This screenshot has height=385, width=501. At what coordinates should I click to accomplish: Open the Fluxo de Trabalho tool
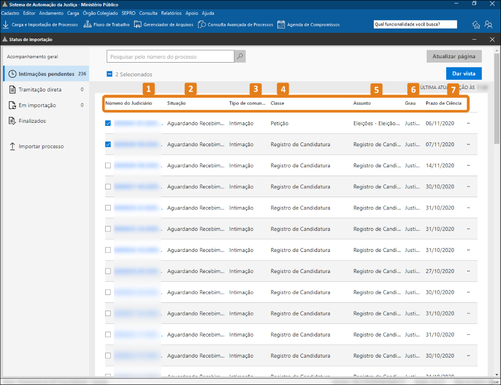pyautogui.click(x=88, y=24)
